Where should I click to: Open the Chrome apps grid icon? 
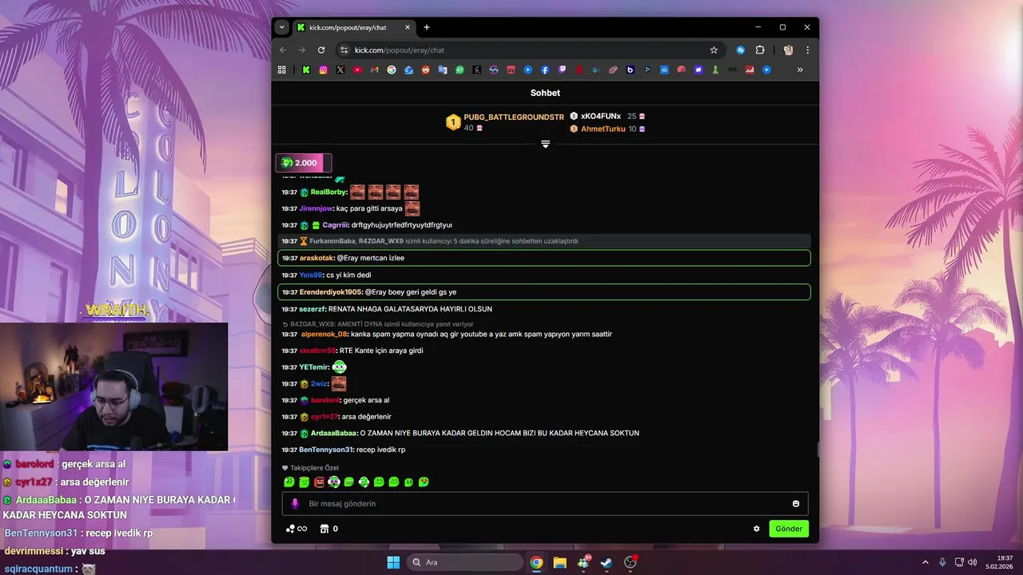[282, 70]
